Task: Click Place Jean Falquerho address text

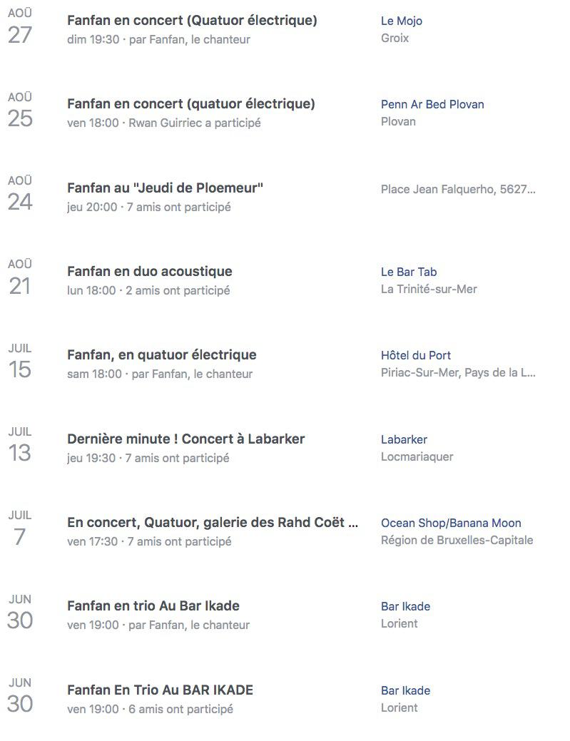Action: tap(458, 190)
